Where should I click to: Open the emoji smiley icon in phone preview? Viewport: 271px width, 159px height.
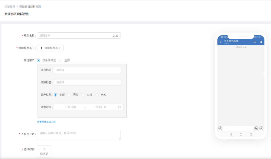pos(256,128)
